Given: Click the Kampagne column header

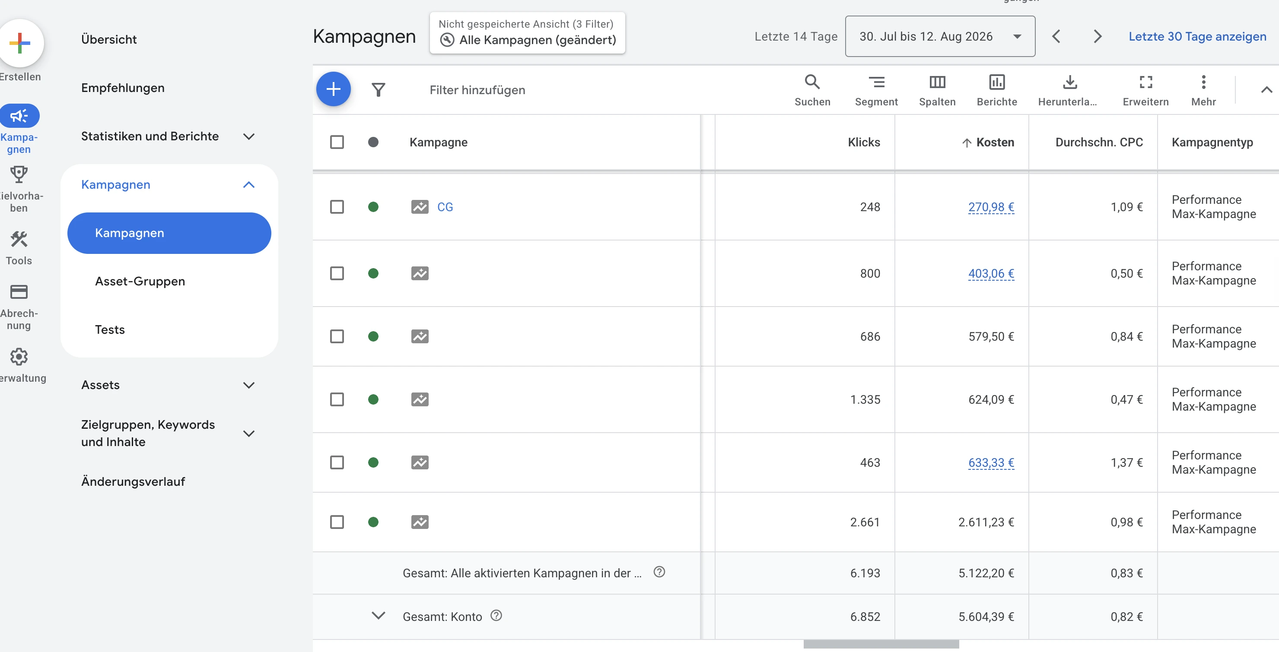Looking at the screenshot, I should pyautogui.click(x=439, y=142).
